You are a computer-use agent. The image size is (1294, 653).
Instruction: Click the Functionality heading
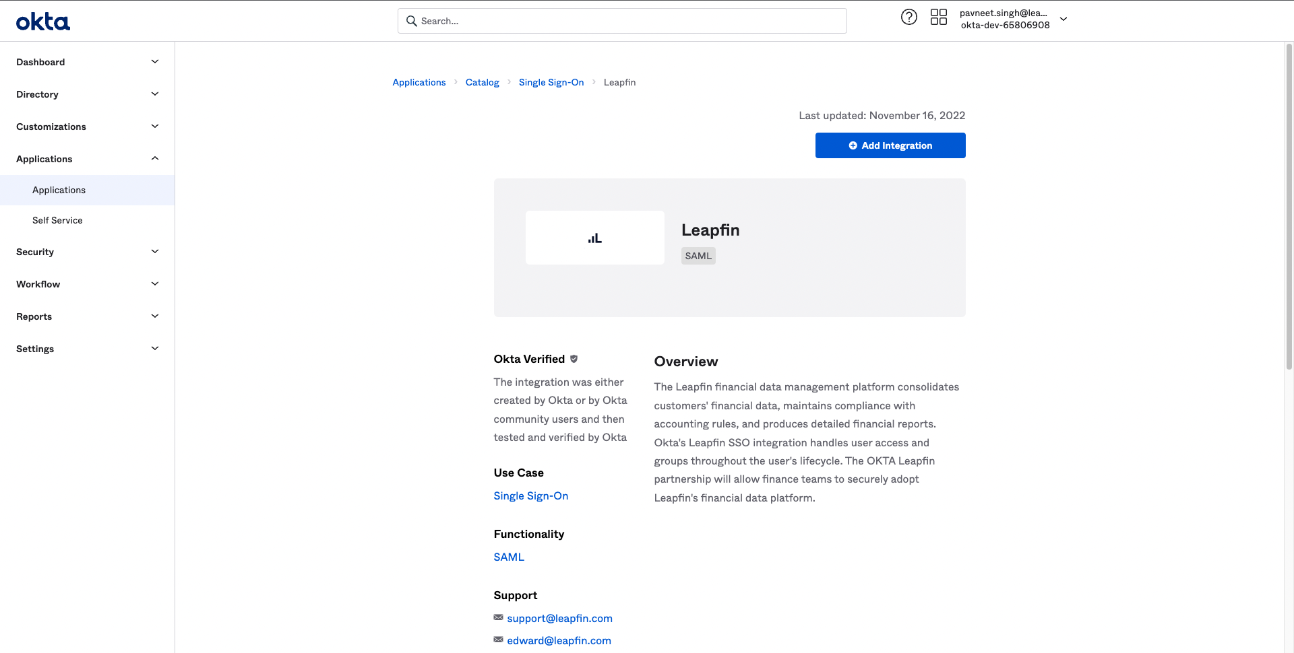pyautogui.click(x=529, y=534)
